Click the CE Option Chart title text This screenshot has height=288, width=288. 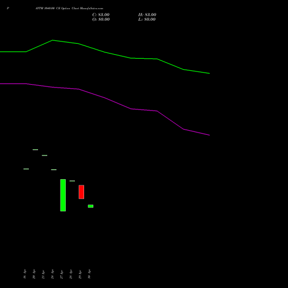pyautogui.click(x=69, y=9)
